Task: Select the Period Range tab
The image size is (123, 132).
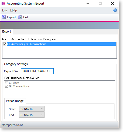Action: point(15,101)
